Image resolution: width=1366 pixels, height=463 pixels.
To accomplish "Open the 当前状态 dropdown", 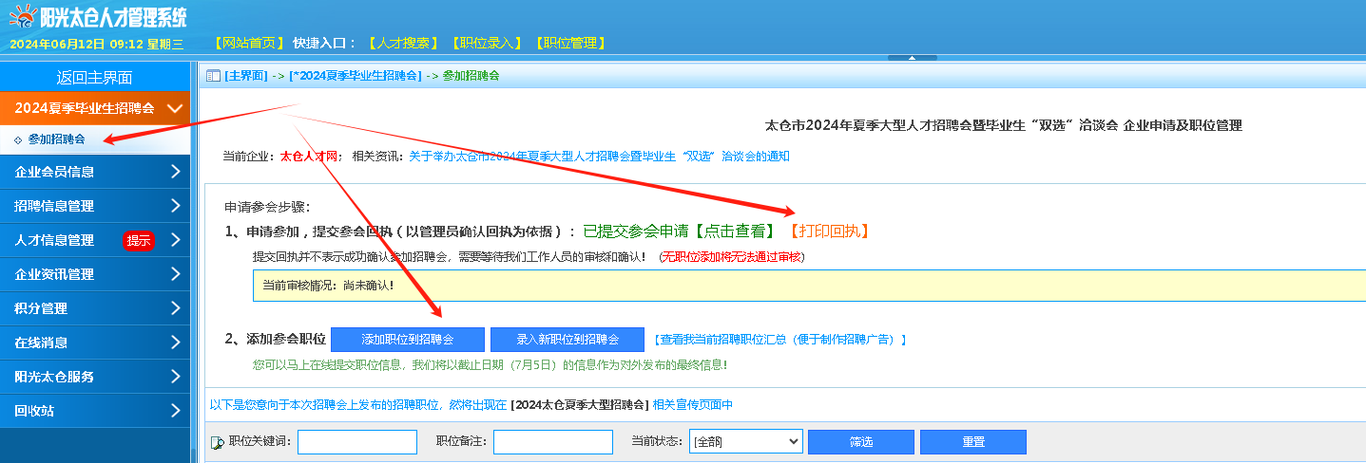I will click(x=746, y=442).
